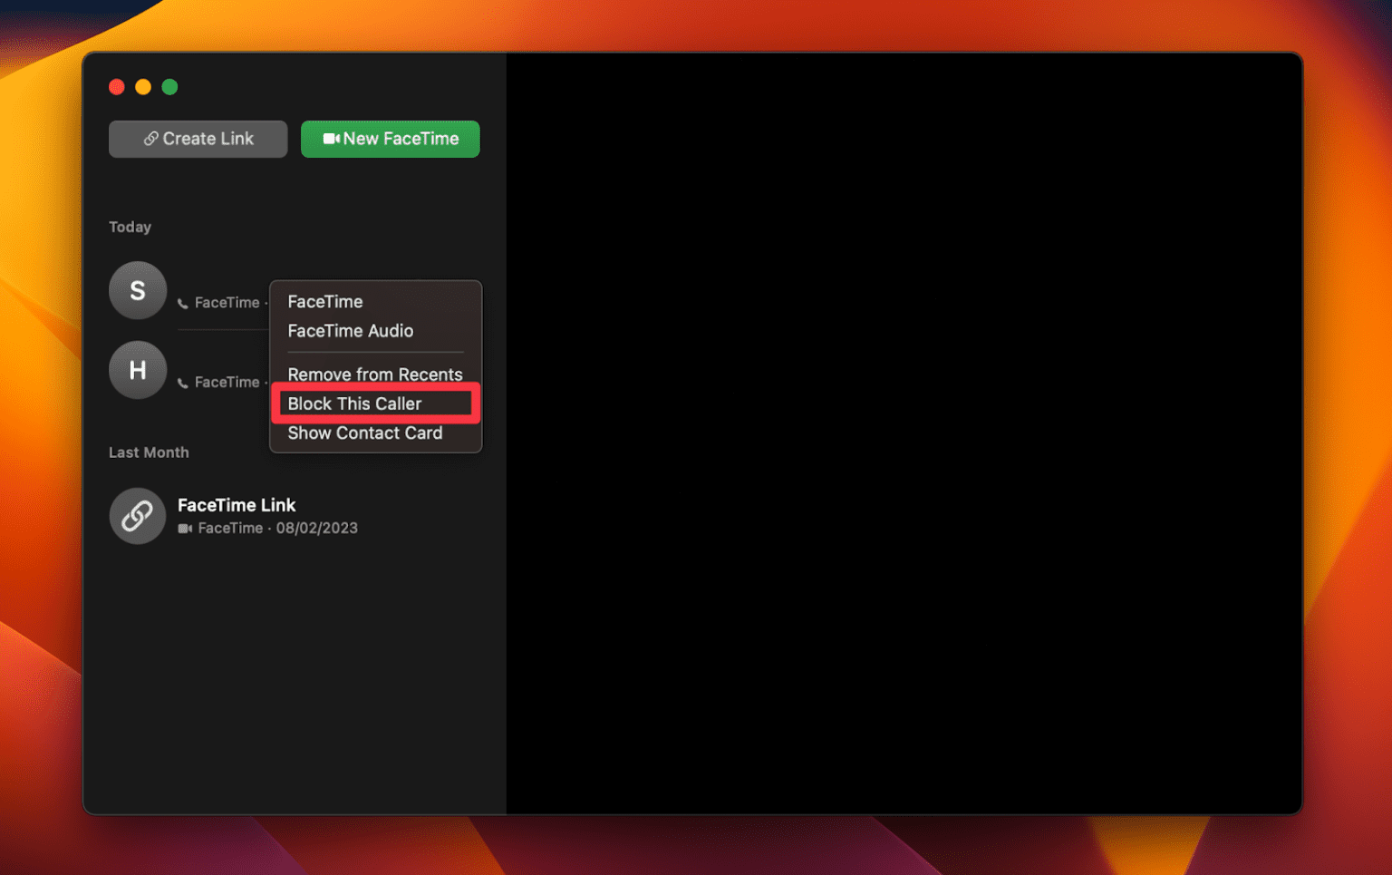Click the H contact avatar circle
This screenshot has height=875, width=1392.
coord(137,370)
